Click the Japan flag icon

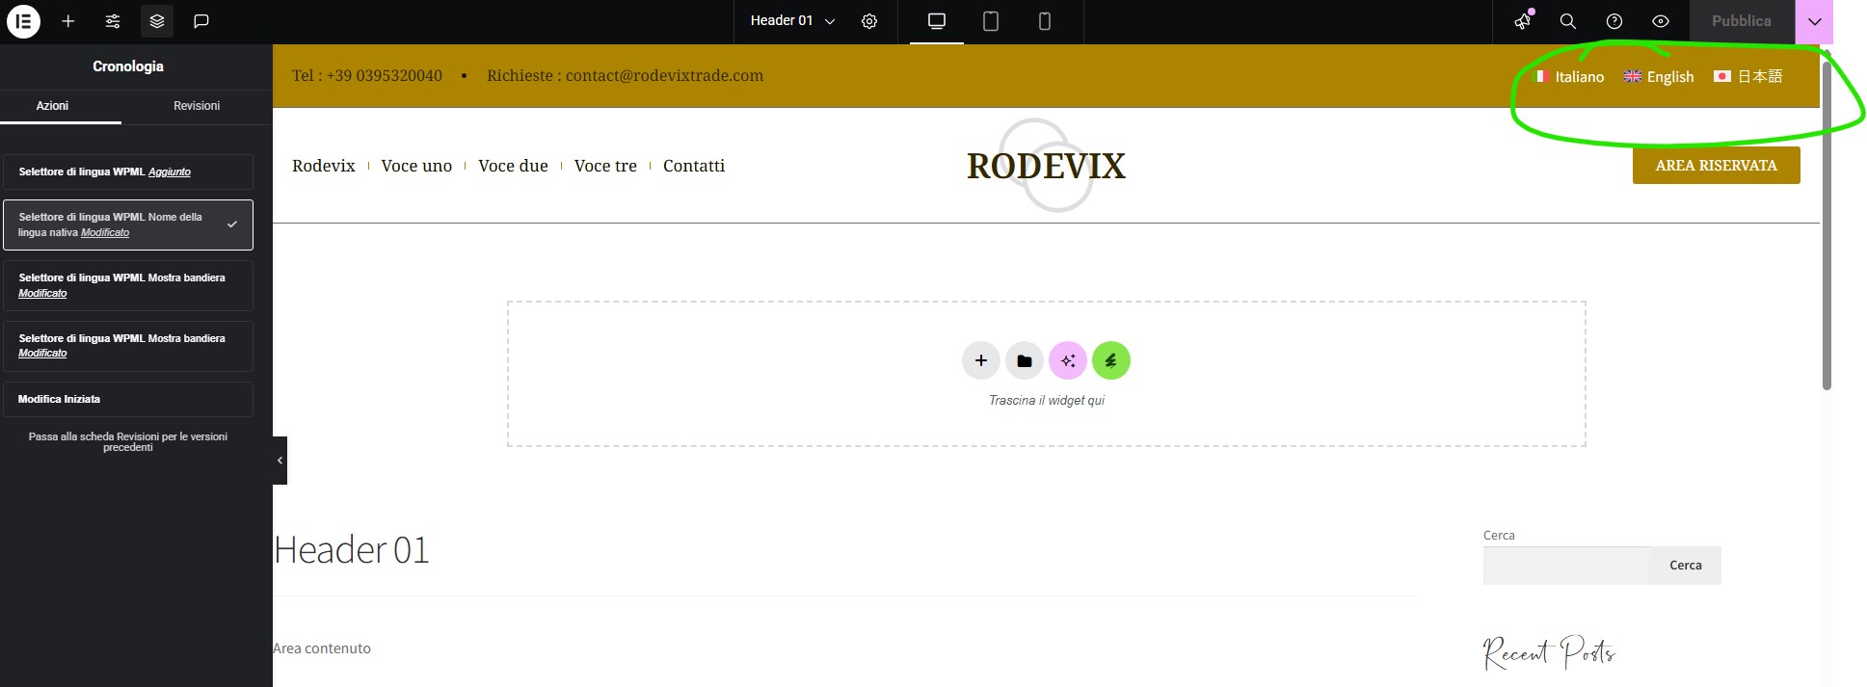(x=1722, y=76)
